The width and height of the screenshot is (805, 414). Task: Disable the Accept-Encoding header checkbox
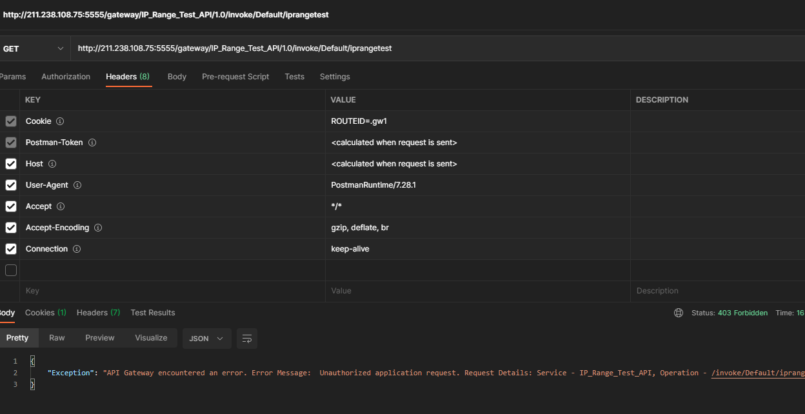coord(11,228)
